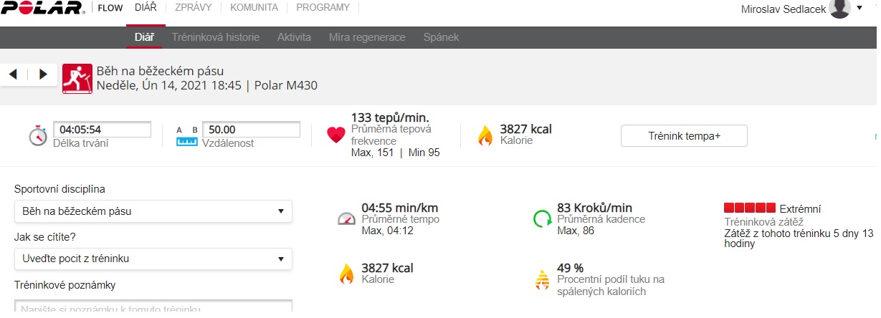Open the PROGRAMY top menu

[323, 8]
